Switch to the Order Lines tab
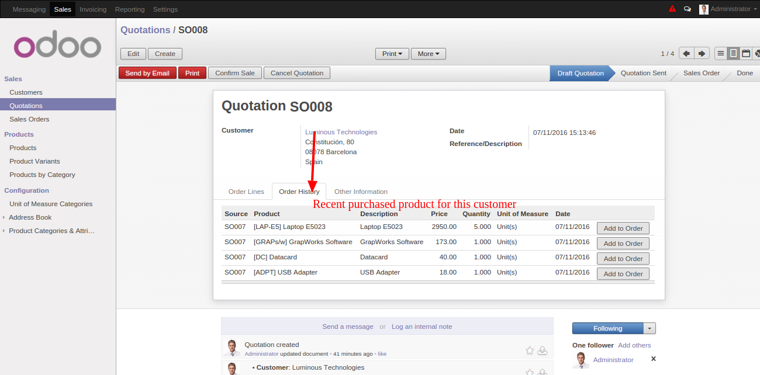Screen dimensions: 760x375 (x=246, y=192)
